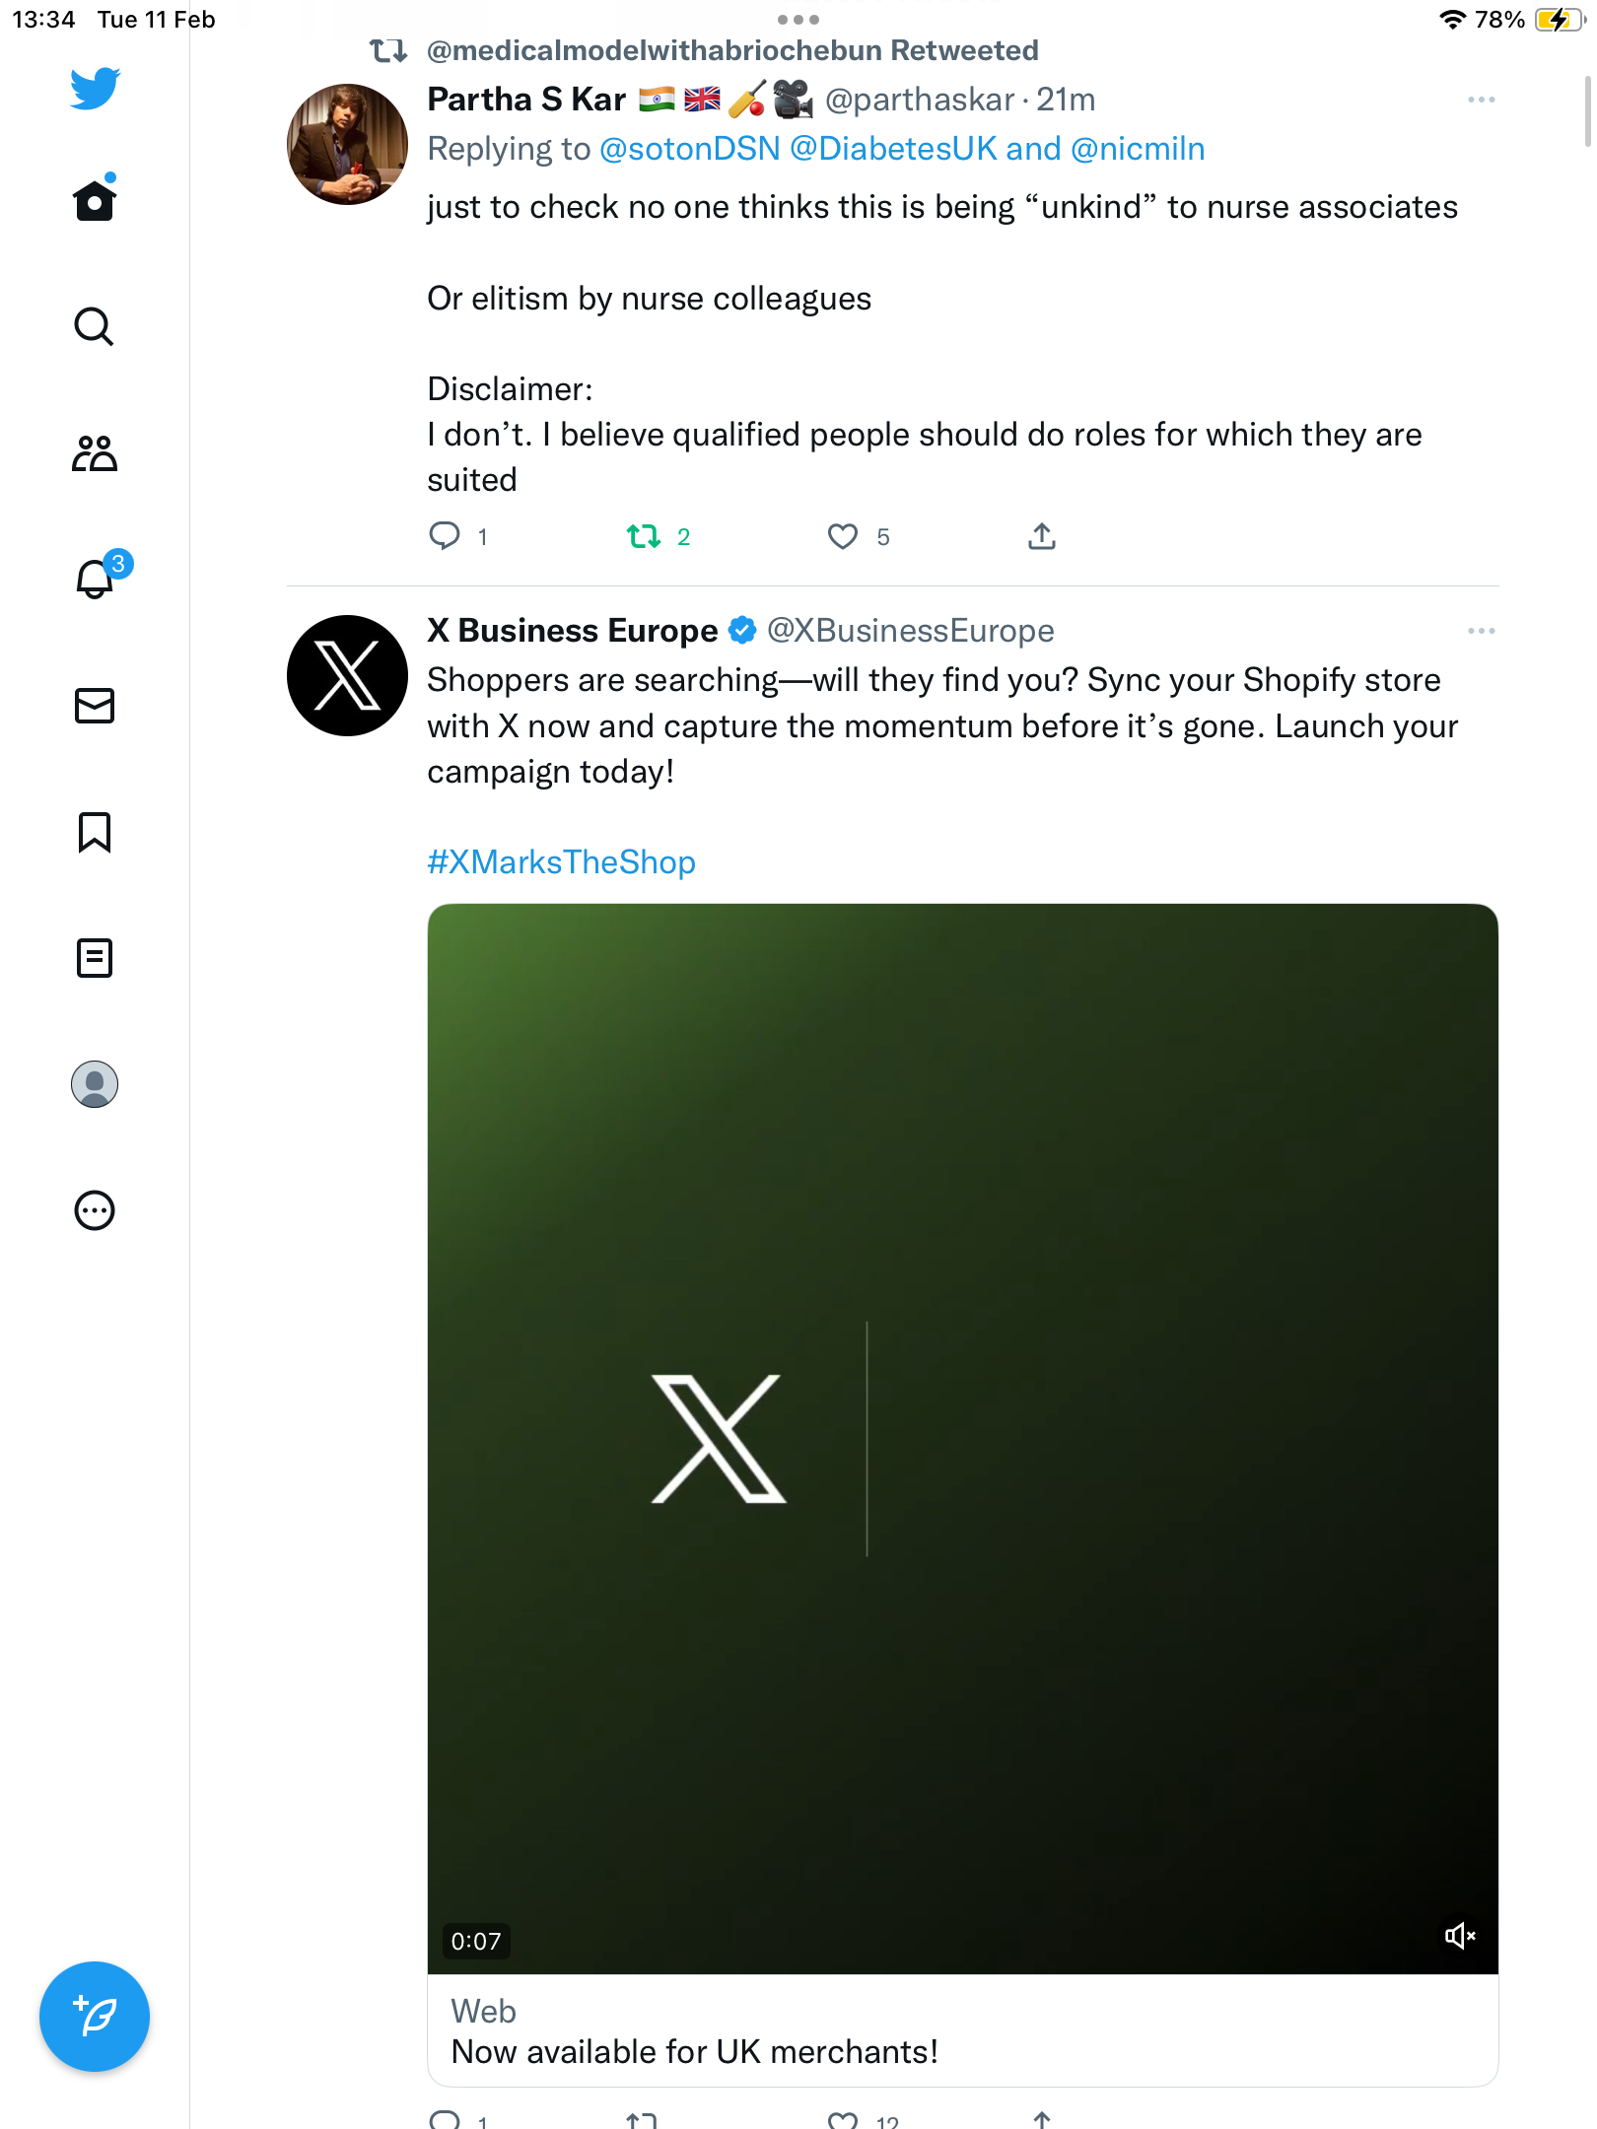This screenshot has height=2129, width=1597.
Task: Open the #XMarksTheShop hashtag link
Action: coord(561,862)
